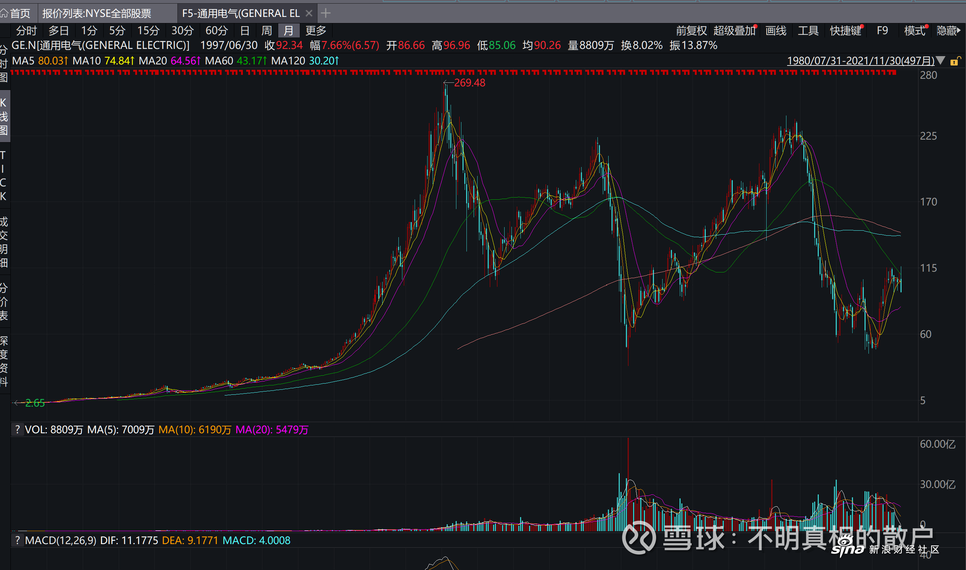
Task: Choose the 5分 period
Action: [x=117, y=30]
